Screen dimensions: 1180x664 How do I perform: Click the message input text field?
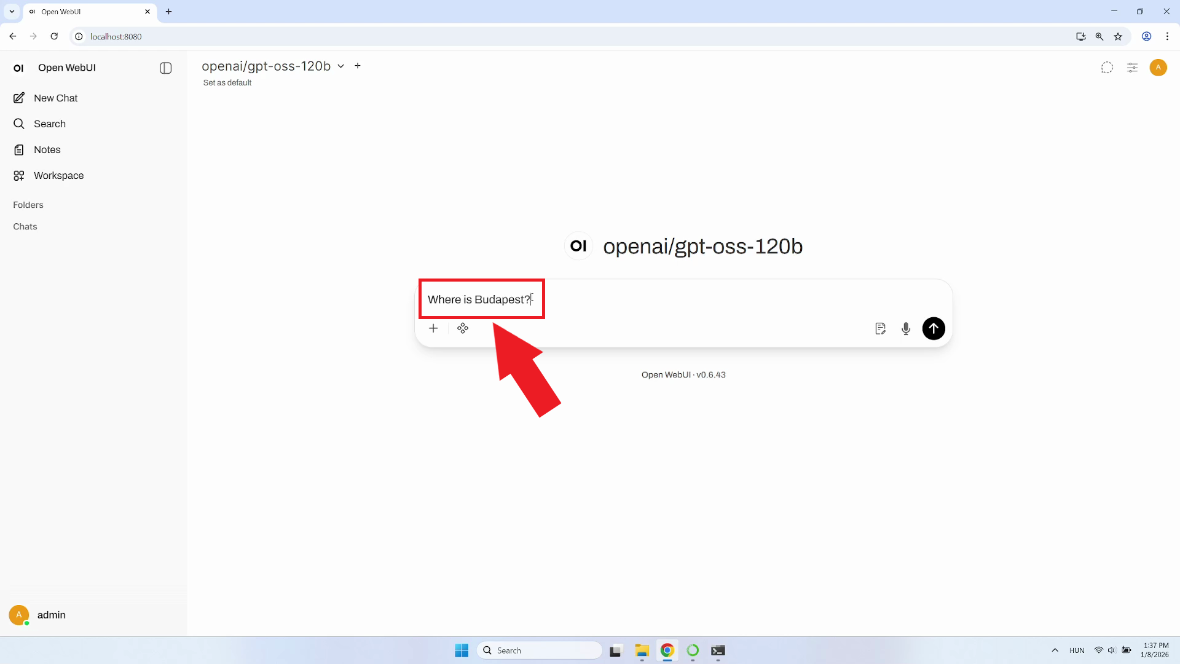point(676,299)
